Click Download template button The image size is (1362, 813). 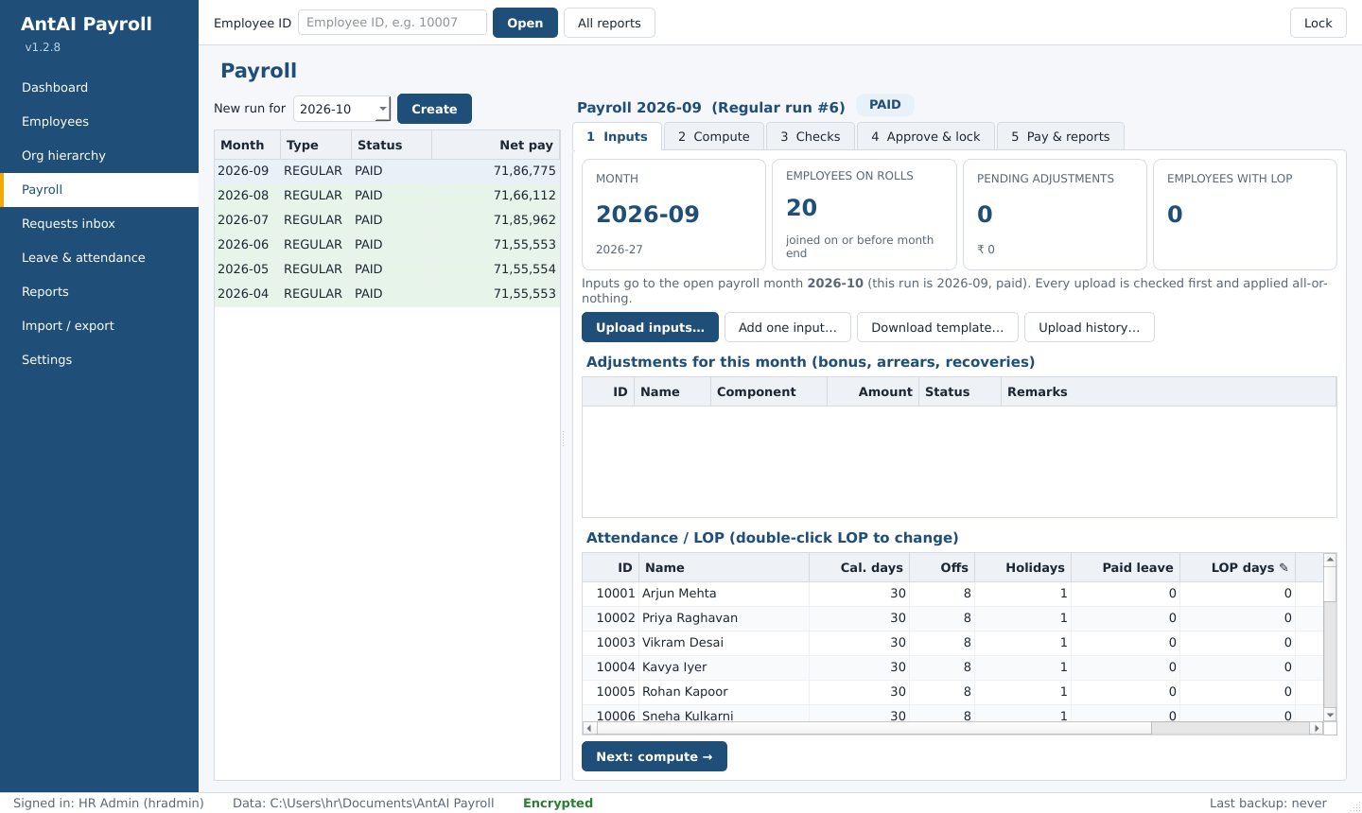coord(937,327)
